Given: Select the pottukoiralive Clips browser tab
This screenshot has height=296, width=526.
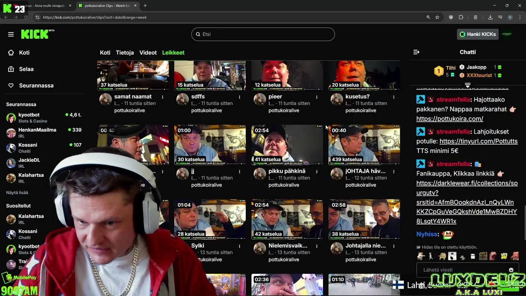Looking at the screenshot, I should click(107, 5).
